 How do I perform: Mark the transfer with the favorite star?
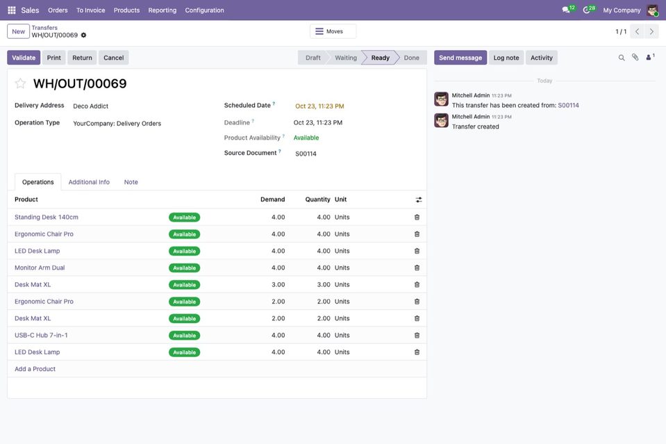click(20, 83)
